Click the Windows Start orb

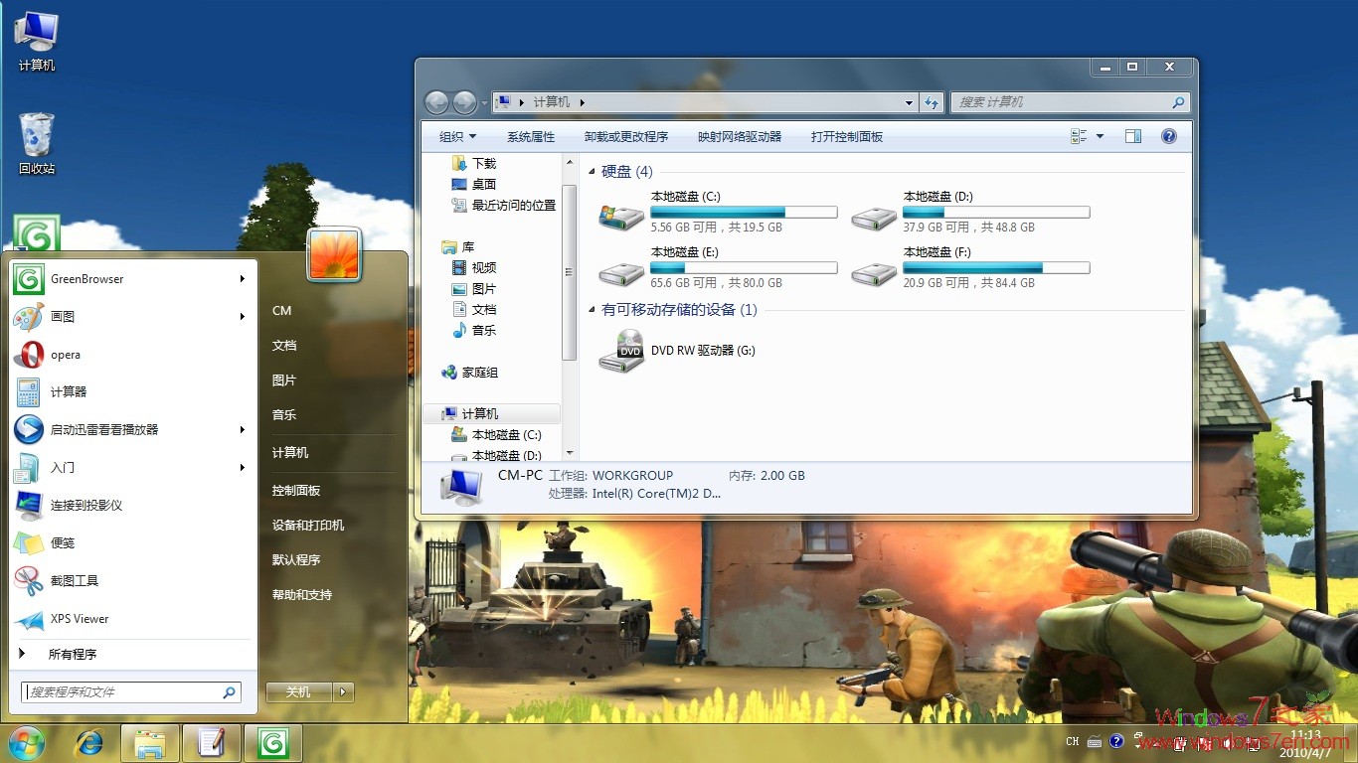pos(27,742)
